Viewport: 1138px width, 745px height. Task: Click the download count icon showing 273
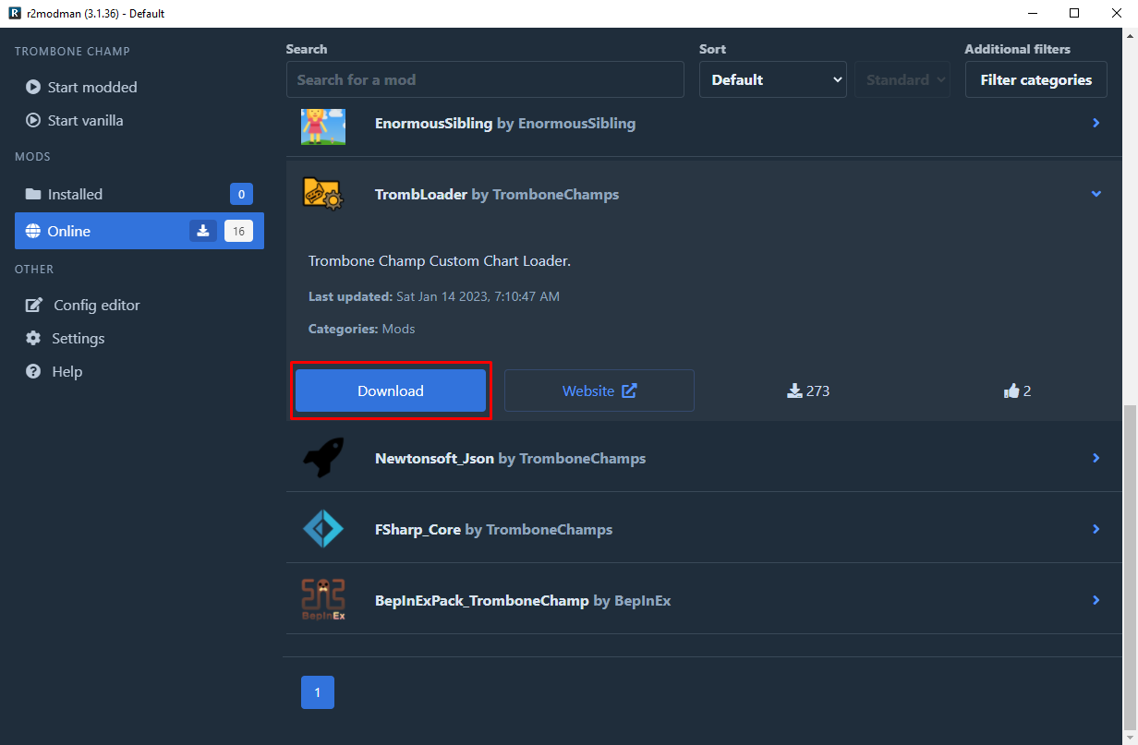point(794,391)
